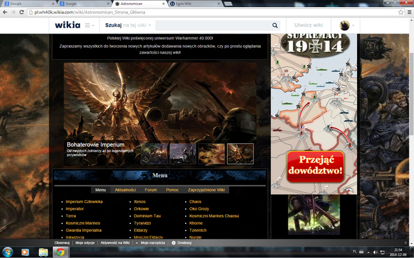Open the Tzeentch link
Image resolution: width=414 pixels, height=258 pixels.
[x=198, y=230]
